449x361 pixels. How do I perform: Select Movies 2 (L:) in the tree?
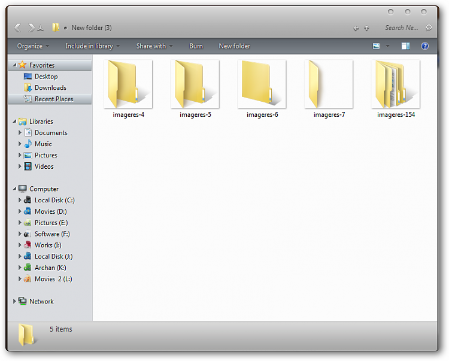pos(53,279)
